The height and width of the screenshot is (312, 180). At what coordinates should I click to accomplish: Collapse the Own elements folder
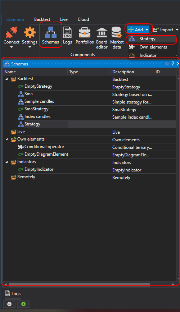pos(6,139)
